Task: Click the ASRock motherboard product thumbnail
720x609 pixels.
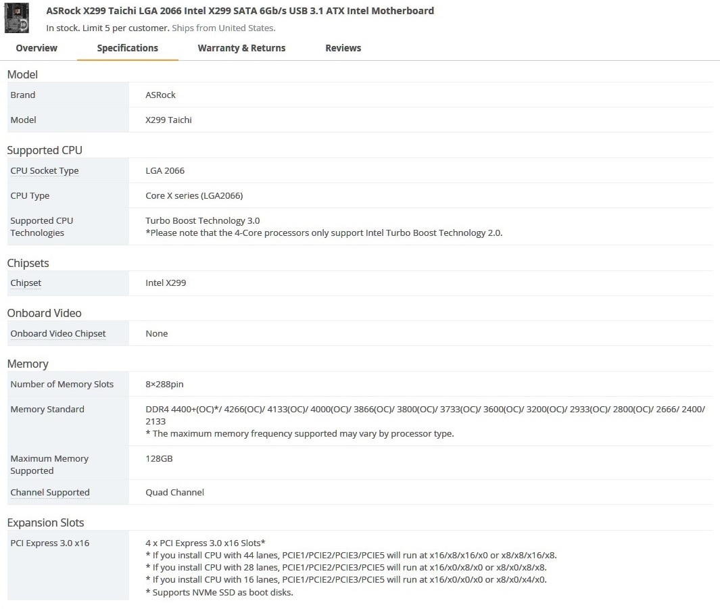Action: coord(16,18)
